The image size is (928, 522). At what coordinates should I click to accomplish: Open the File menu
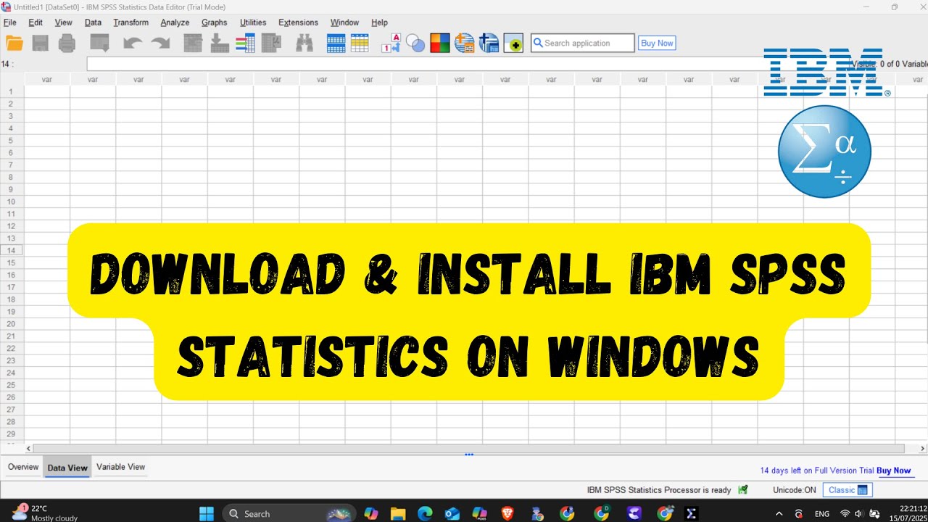click(10, 22)
